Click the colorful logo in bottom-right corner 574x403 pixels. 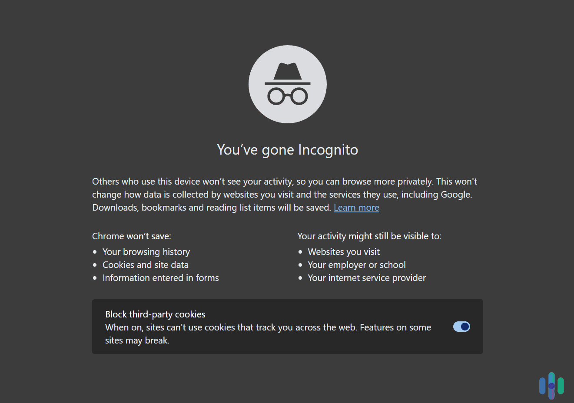tap(552, 385)
